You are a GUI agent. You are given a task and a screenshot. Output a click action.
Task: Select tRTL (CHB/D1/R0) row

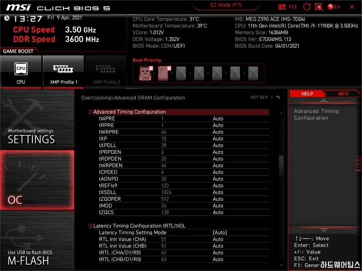[x=184, y=259]
